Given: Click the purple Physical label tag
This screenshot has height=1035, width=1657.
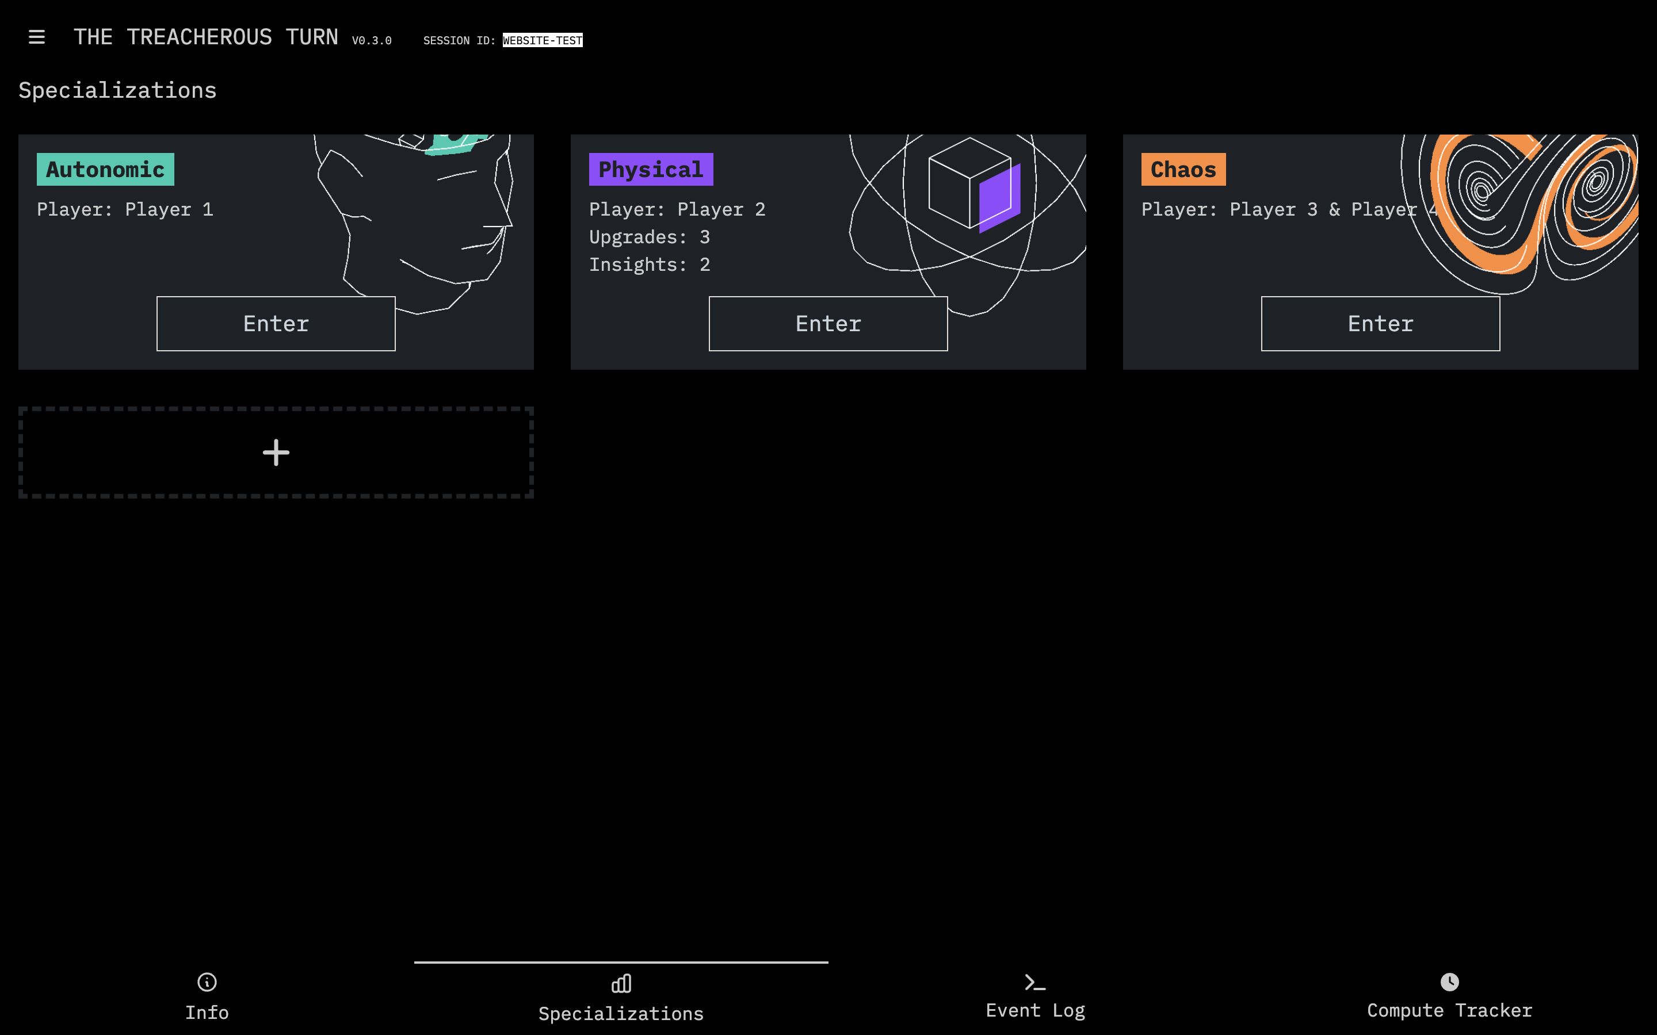Looking at the screenshot, I should 651,169.
